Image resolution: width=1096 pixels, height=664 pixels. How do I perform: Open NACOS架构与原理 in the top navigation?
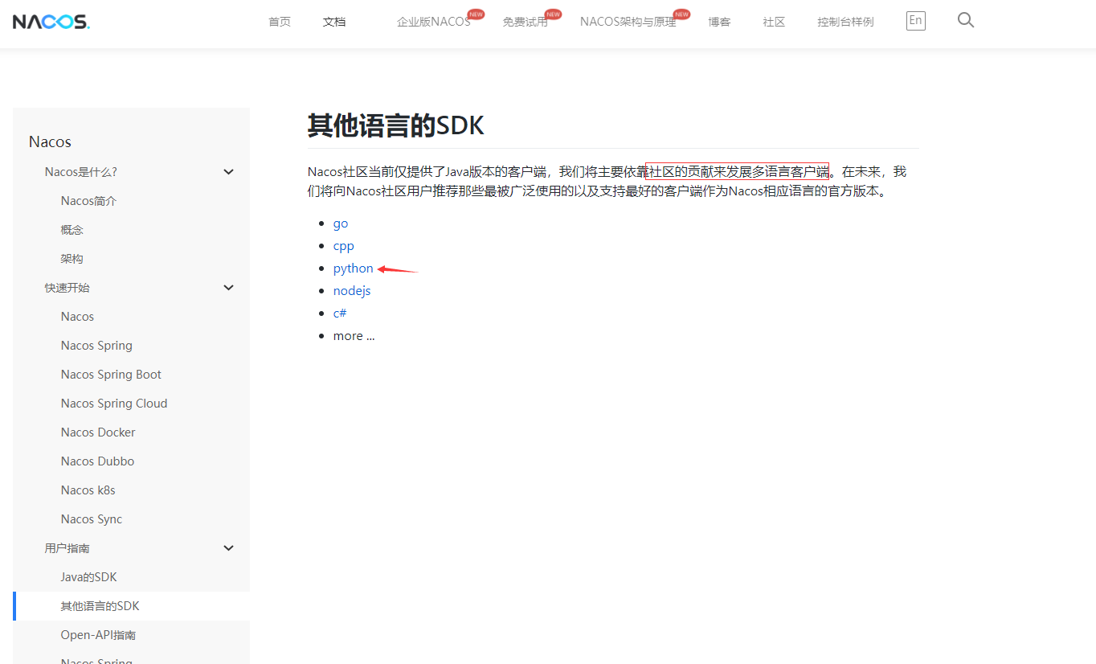pos(628,22)
